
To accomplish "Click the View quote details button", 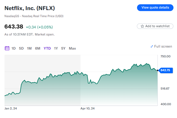I will click(x=155, y=8).
